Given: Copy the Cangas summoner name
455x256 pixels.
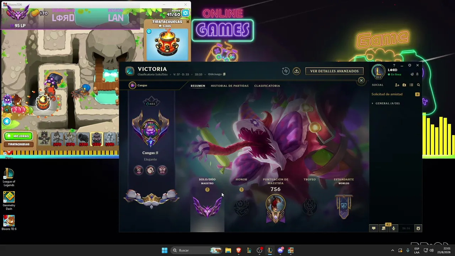Looking at the screenshot, I should [x=157, y=153].
